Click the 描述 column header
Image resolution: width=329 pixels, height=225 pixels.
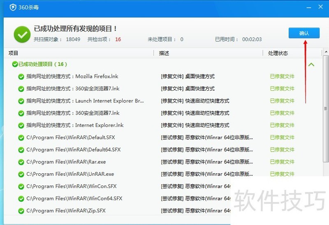point(164,53)
